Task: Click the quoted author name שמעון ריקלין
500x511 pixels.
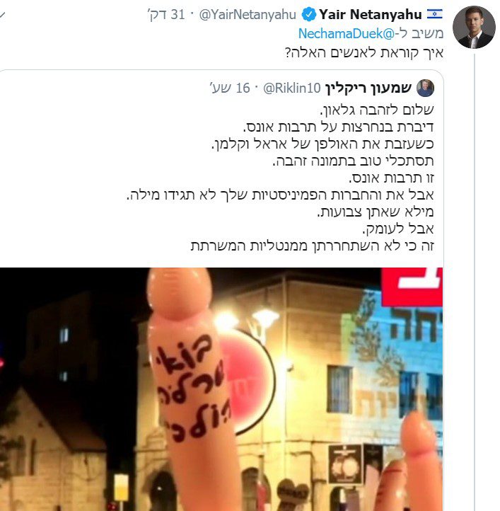Action: [368, 88]
